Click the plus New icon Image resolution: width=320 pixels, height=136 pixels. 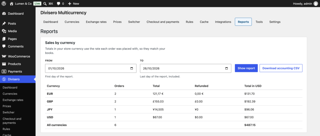pyautogui.click(x=70, y=3)
